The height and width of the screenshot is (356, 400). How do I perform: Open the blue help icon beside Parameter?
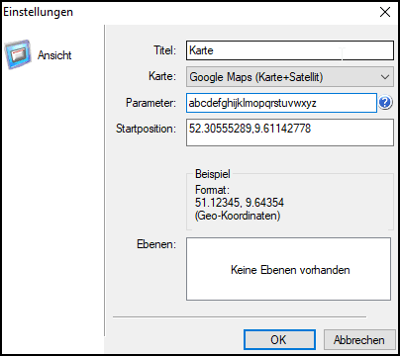click(385, 103)
